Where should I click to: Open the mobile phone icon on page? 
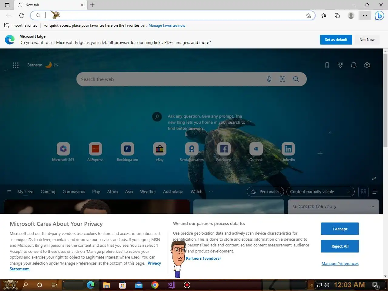(327, 65)
